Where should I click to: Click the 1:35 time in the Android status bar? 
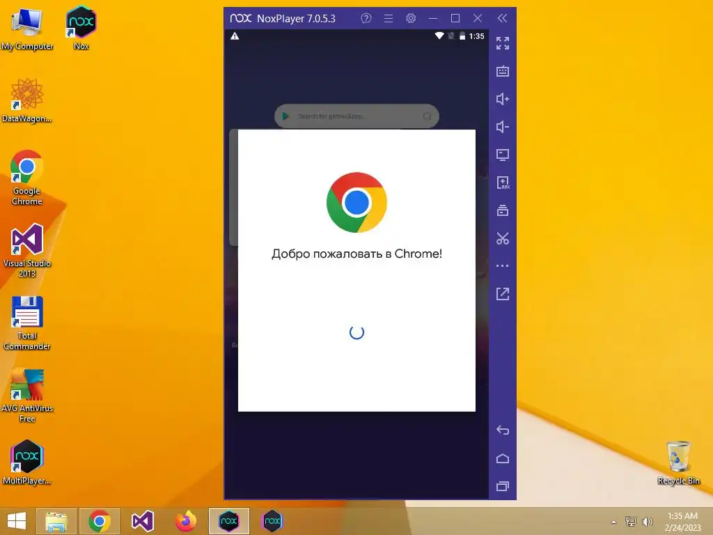[x=476, y=36]
